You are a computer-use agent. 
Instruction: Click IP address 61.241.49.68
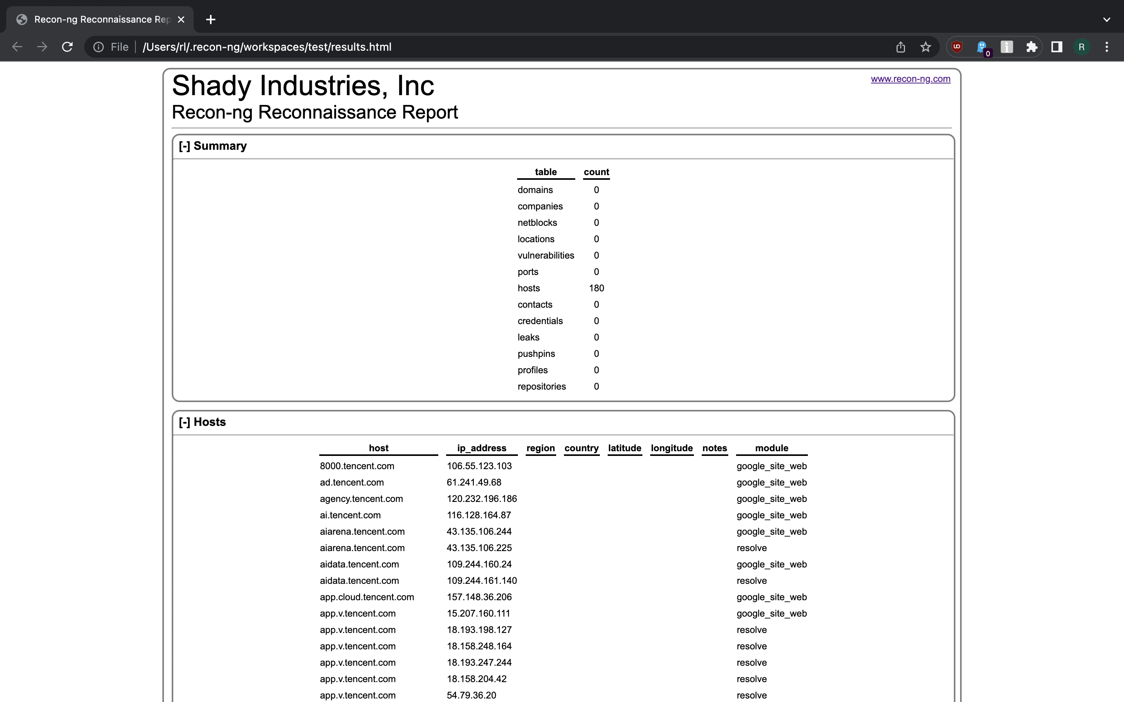point(474,482)
